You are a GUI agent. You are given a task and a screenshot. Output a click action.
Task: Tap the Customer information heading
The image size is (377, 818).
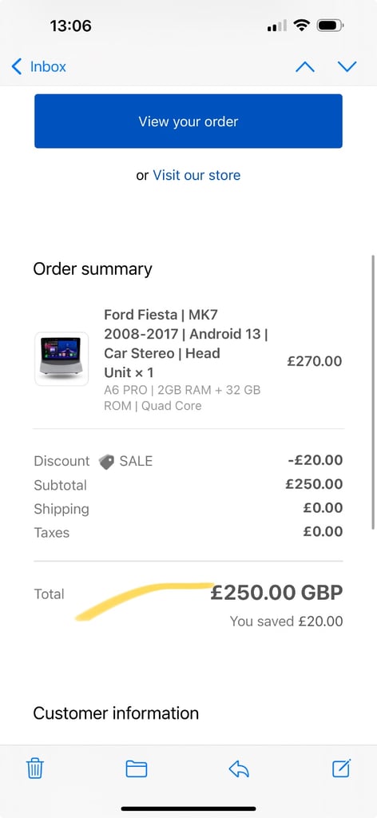(x=116, y=713)
